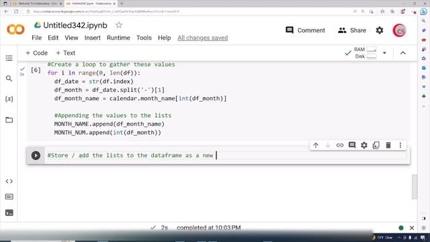Open the Runtime menu
The height and width of the screenshot is (242, 430).
point(118,38)
